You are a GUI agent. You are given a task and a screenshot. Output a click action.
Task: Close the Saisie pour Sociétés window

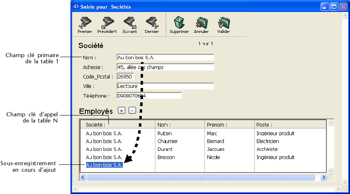pos(343,7)
